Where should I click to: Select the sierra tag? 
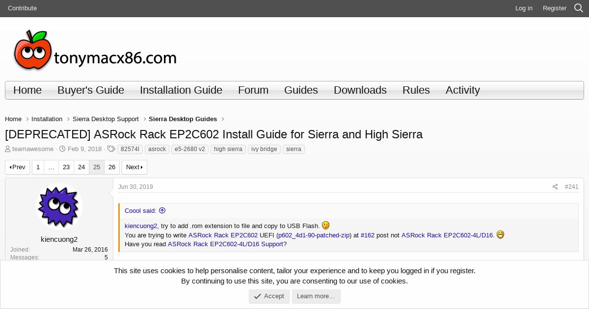tap(294, 149)
